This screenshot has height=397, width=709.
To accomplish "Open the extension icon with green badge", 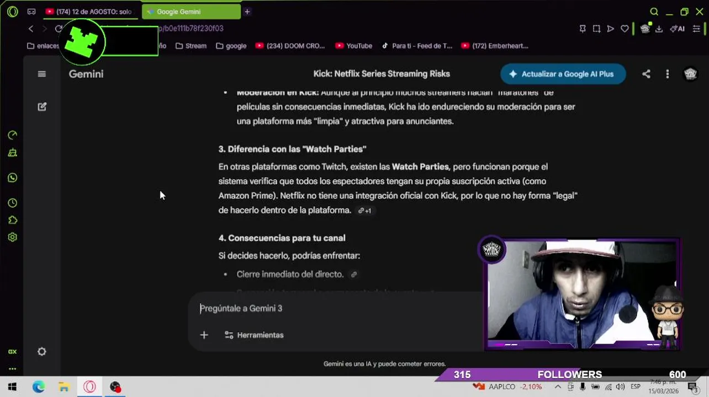I will (x=645, y=28).
